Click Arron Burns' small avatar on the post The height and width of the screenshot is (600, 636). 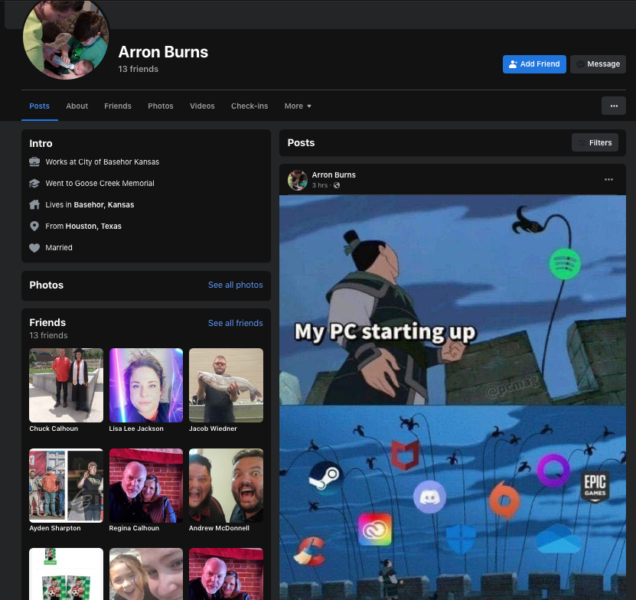(298, 180)
